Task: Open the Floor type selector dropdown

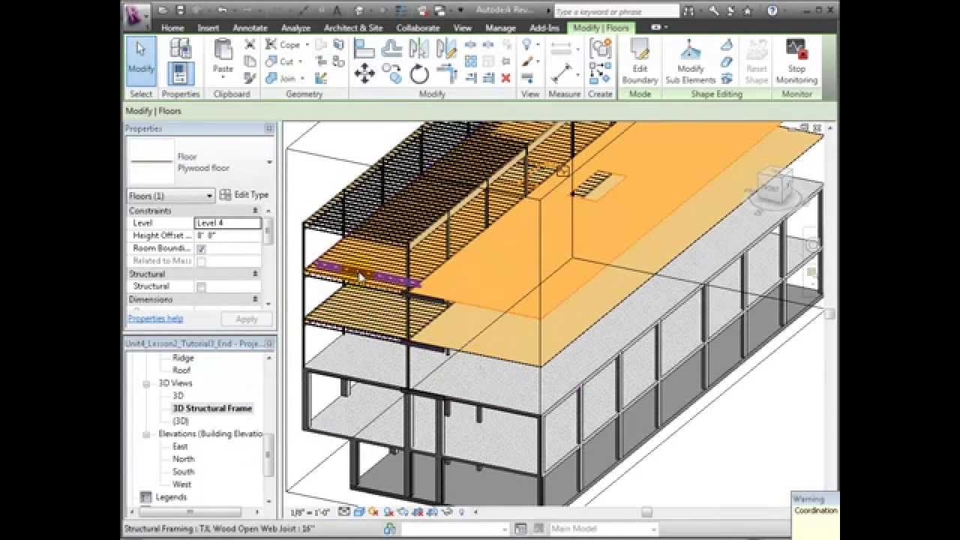Action: (269, 162)
